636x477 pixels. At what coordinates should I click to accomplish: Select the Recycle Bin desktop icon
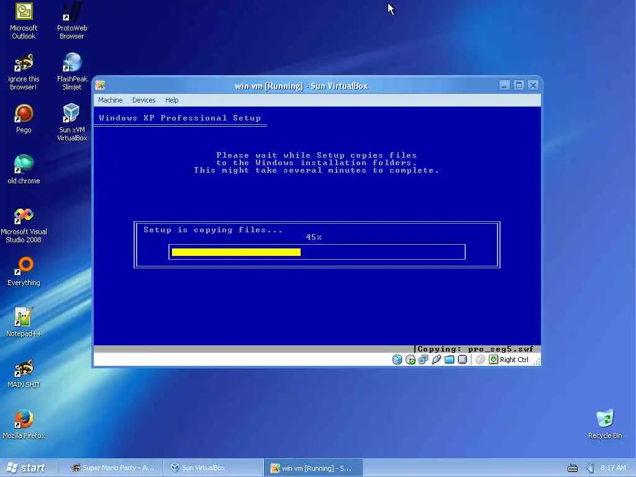(x=605, y=425)
